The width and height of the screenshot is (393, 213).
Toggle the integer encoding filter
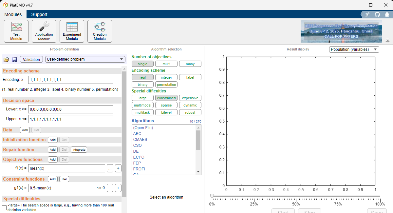(166, 77)
